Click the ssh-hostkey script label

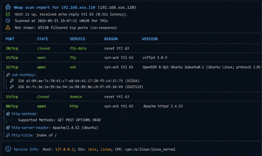click(24, 75)
